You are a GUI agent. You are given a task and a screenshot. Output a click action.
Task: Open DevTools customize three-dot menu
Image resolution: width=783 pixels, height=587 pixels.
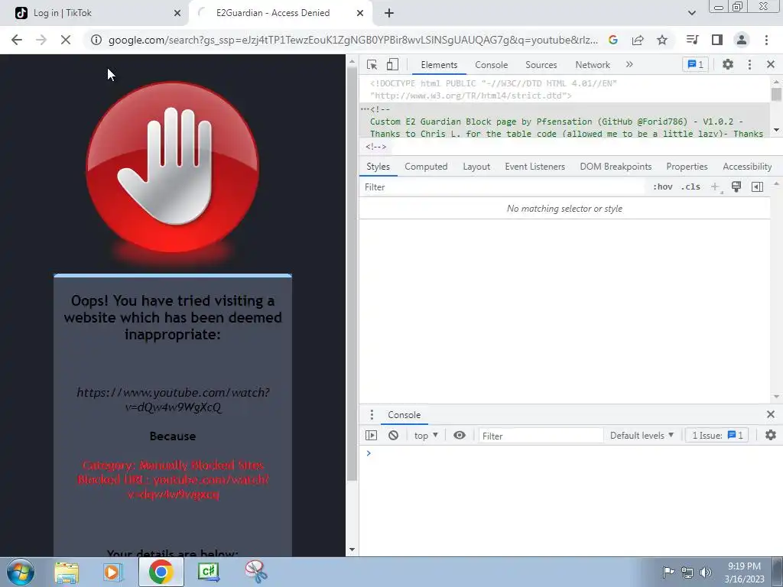tap(749, 64)
